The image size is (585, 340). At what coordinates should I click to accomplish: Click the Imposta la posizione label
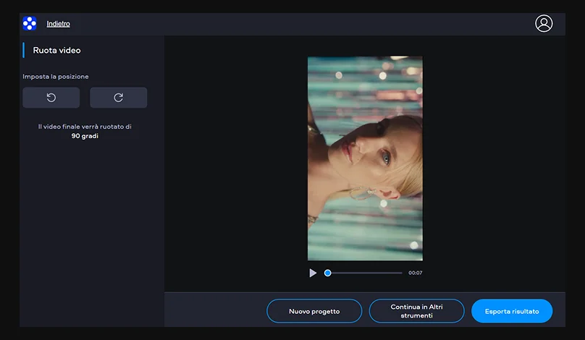56,77
